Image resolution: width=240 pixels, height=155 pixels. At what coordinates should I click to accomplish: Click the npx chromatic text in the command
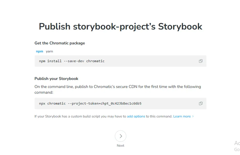pos(52,103)
